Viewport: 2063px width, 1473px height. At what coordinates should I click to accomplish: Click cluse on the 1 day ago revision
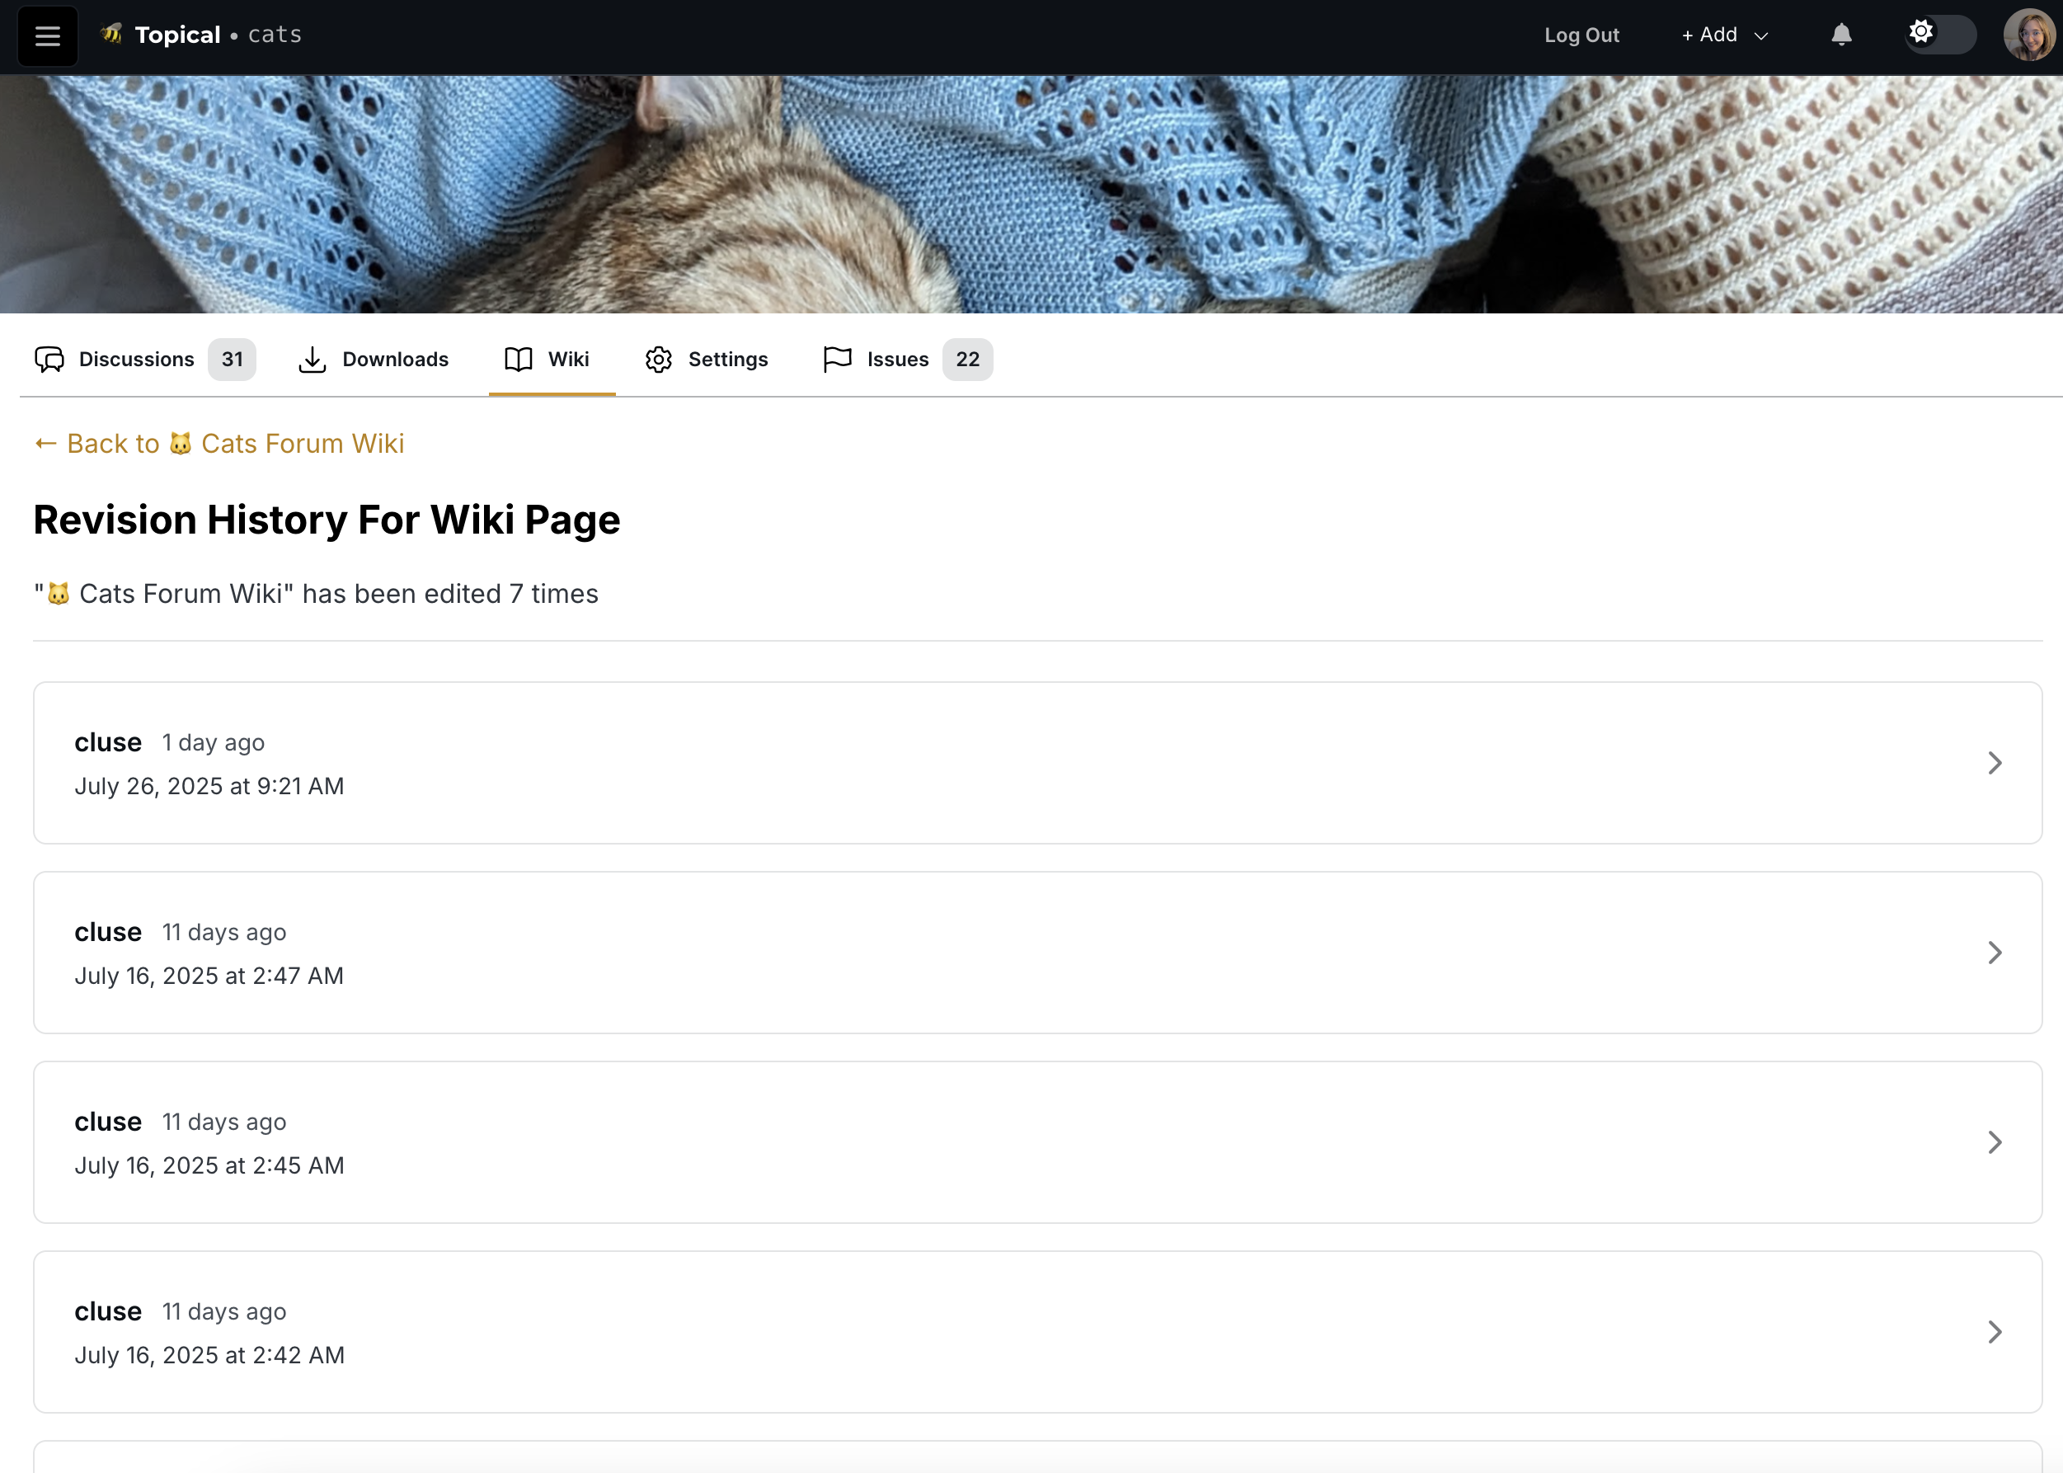pyautogui.click(x=108, y=742)
